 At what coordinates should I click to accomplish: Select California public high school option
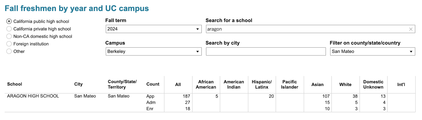tap(9, 21)
